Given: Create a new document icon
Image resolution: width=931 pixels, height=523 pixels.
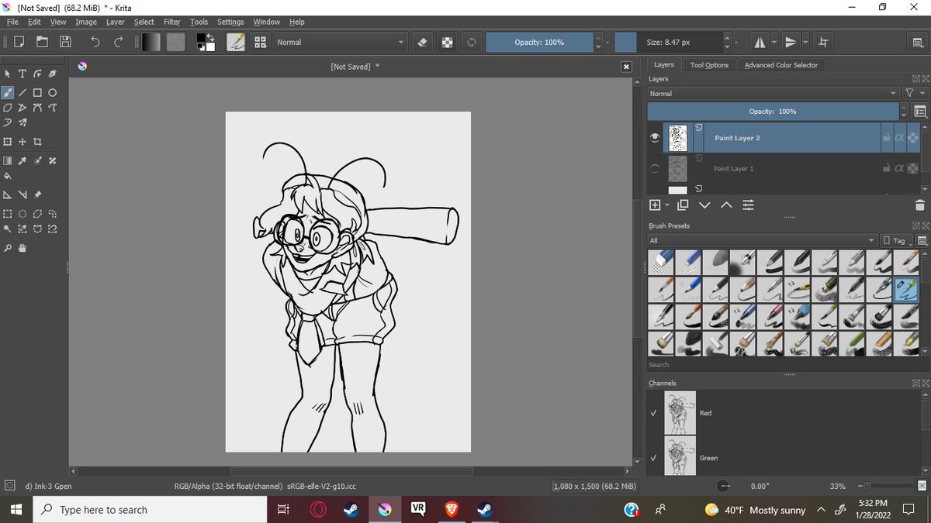Looking at the screenshot, I should click(19, 42).
